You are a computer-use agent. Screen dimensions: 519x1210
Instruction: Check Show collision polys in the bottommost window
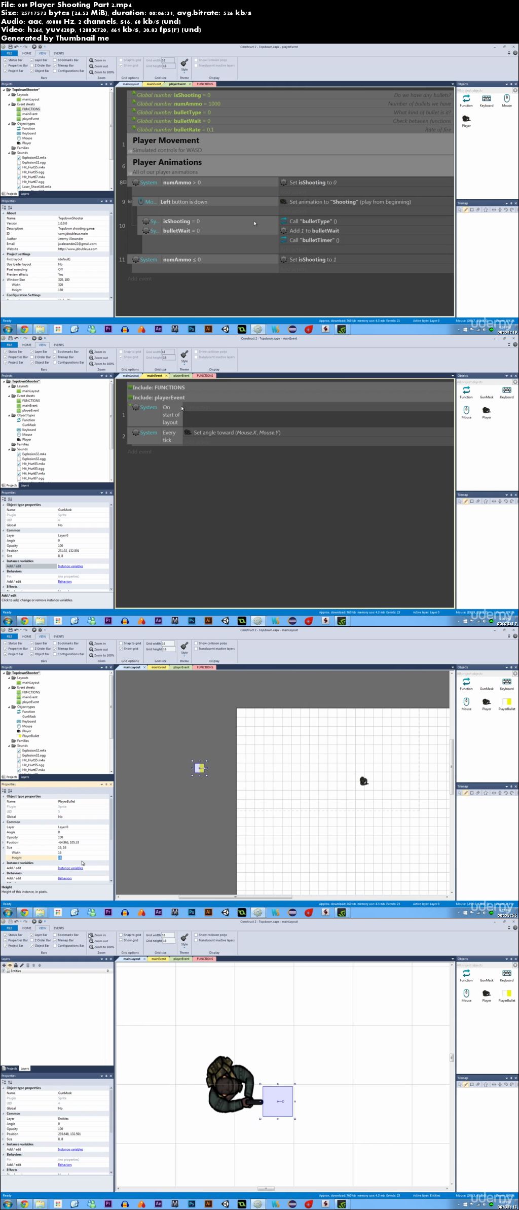[x=196, y=935]
